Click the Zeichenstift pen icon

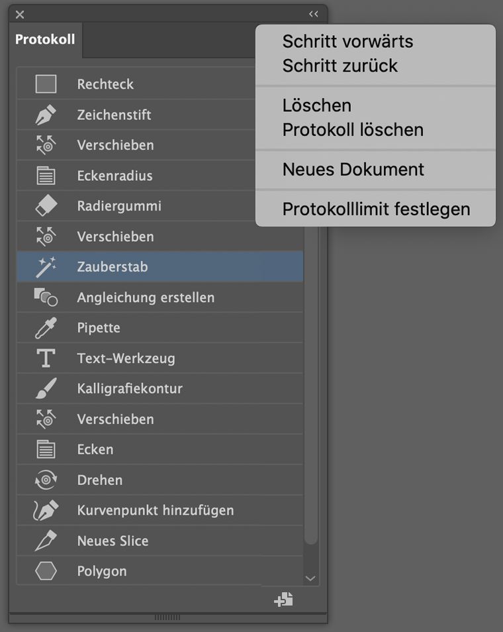(46, 114)
